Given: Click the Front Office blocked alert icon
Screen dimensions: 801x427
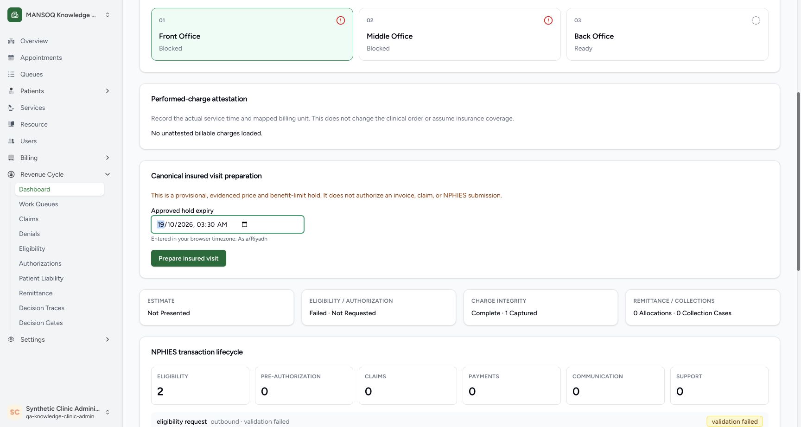Looking at the screenshot, I should 341,20.
